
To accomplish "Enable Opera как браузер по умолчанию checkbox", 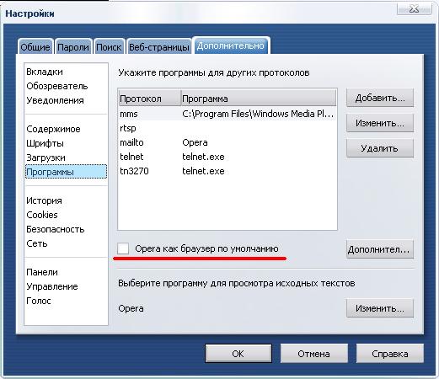I will coord(123,248).
